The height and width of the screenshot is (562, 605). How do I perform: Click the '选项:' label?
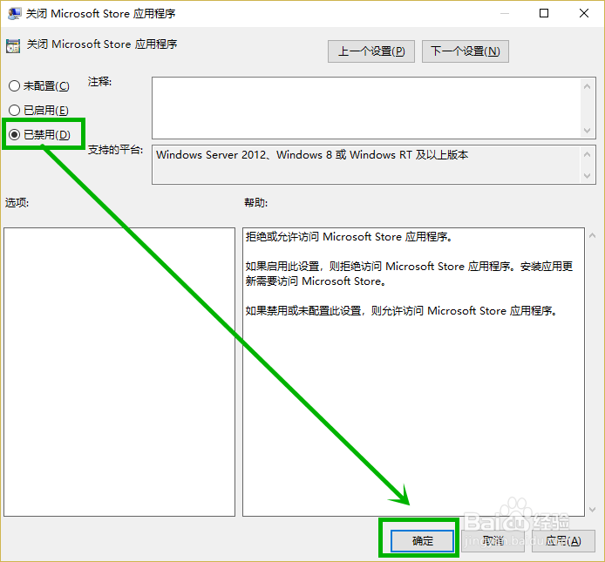[17, 202]
